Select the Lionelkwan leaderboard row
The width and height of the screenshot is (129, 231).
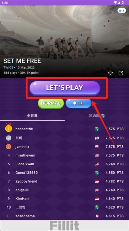coord(65,164)
